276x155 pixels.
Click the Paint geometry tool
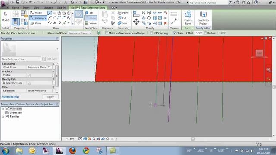pos(123,12)
